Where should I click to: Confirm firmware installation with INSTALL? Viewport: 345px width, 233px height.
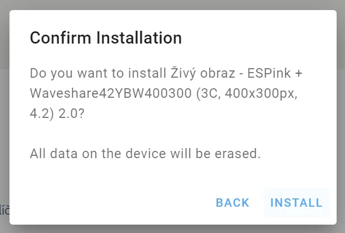click(296, 203)
